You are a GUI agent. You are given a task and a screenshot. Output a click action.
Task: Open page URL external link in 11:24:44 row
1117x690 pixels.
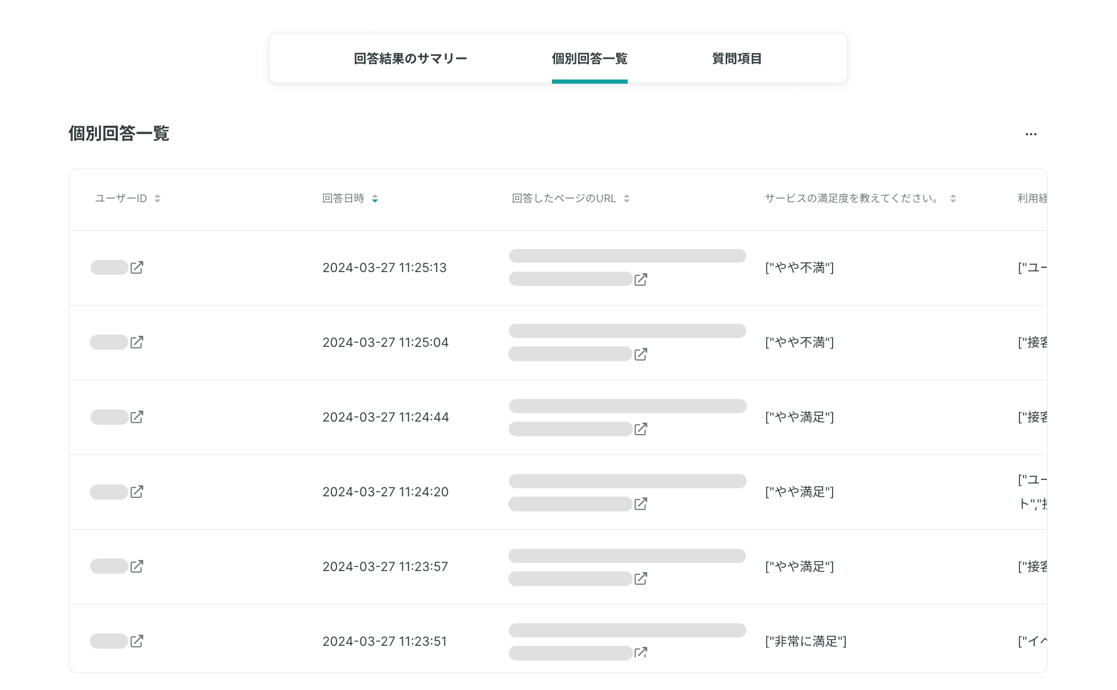pos(641,429)
